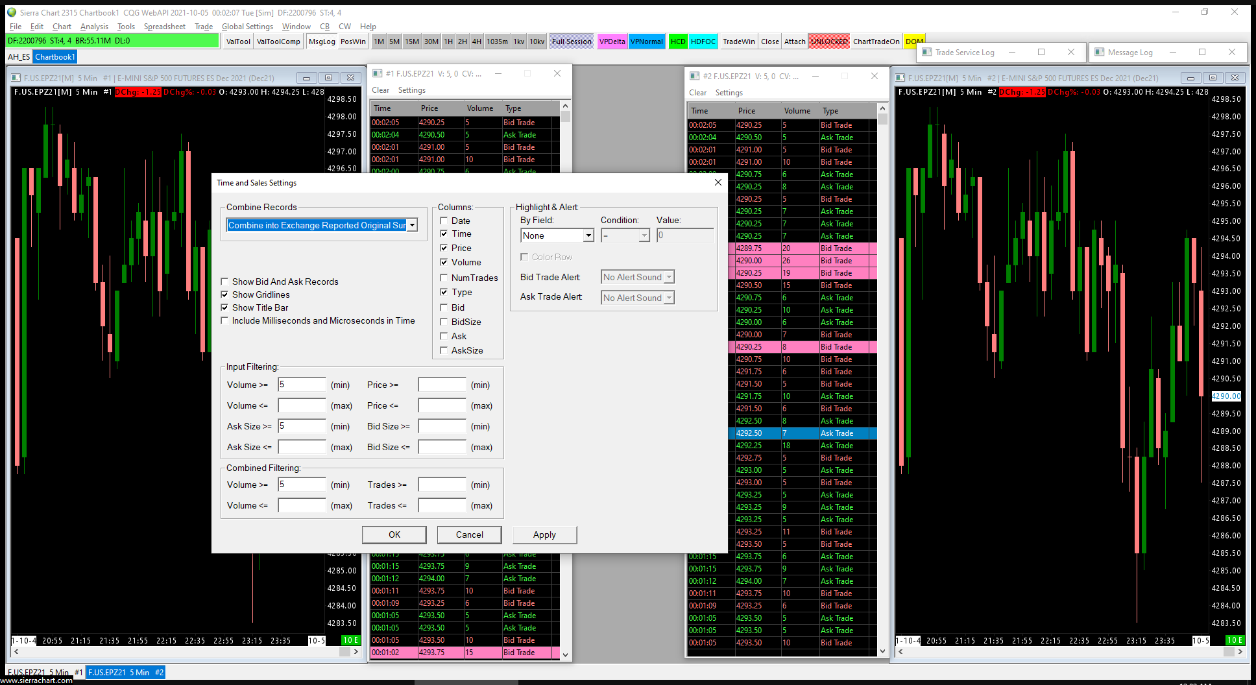1256x685 pixels.
Task: Enable the NumTrades column checkbox
Action: pyautogui.click(x=444, y=278)
